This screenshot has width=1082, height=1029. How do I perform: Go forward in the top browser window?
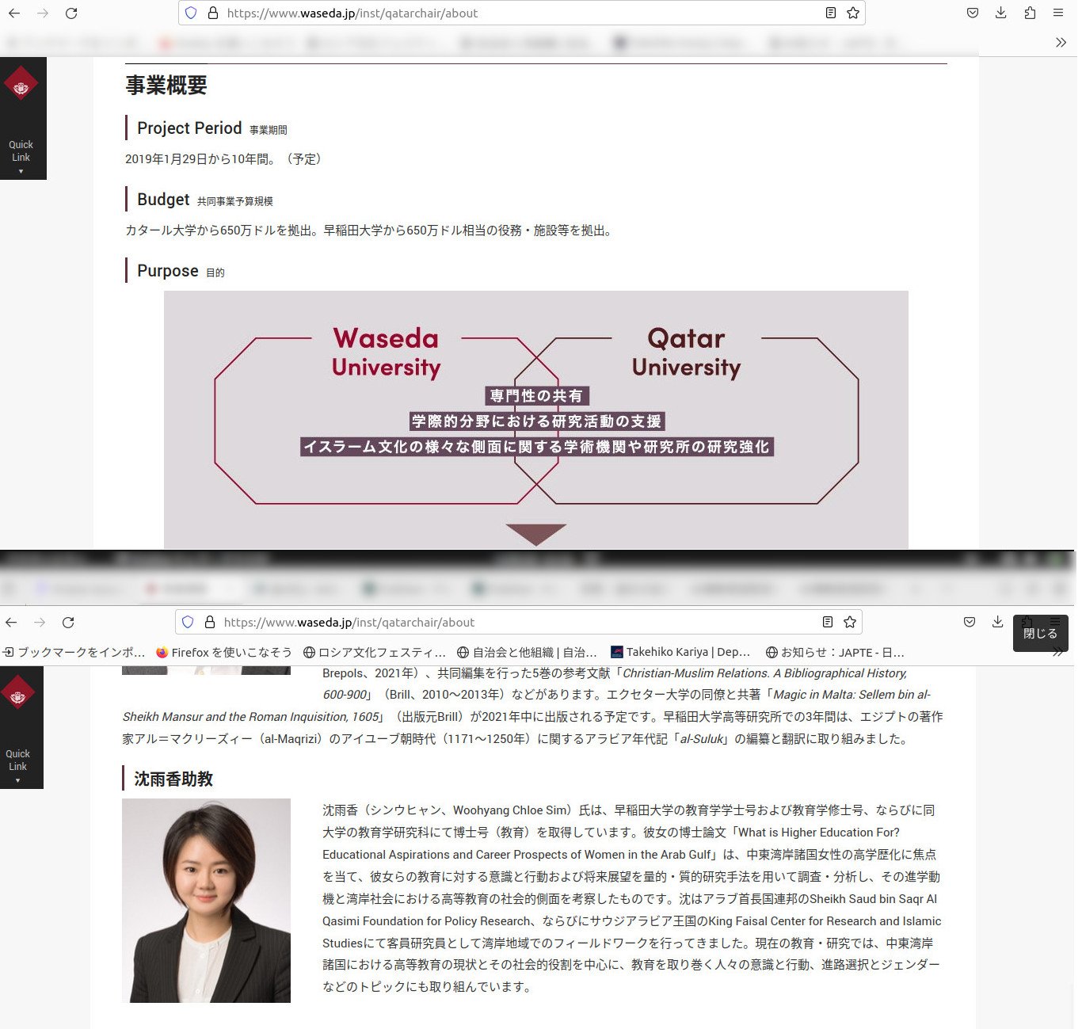point(43,13)
